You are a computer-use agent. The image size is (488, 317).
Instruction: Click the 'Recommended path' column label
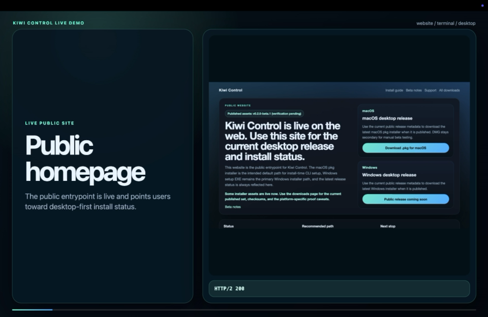pyautogui.click(x=317, y=226)
